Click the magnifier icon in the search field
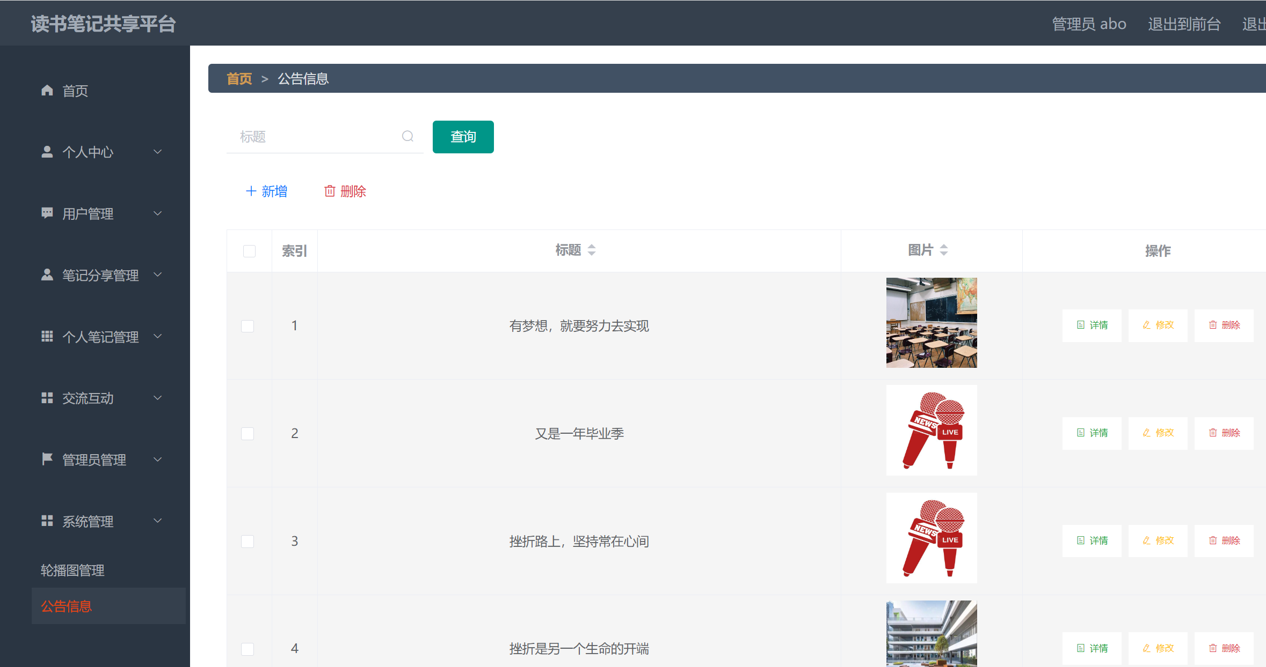The height and width of the screenshot is (667, 1266). click(408, 136)
